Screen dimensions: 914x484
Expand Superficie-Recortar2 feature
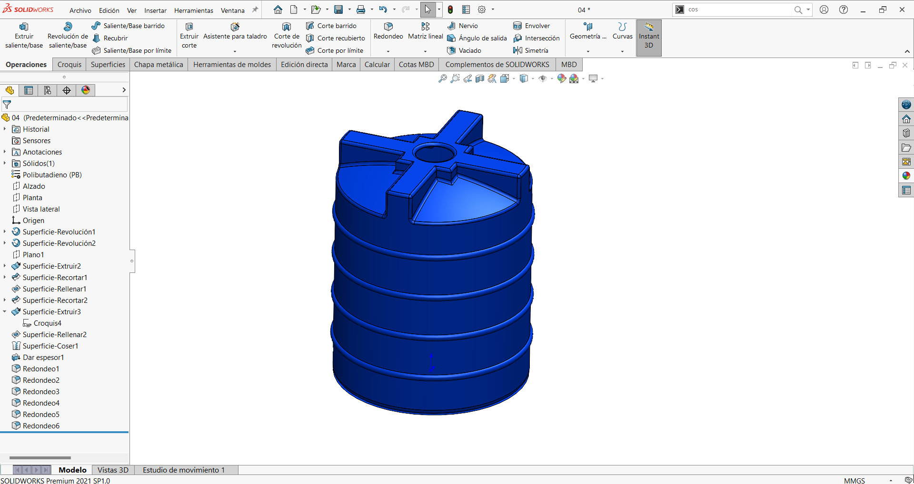click(x=5, y=300)
